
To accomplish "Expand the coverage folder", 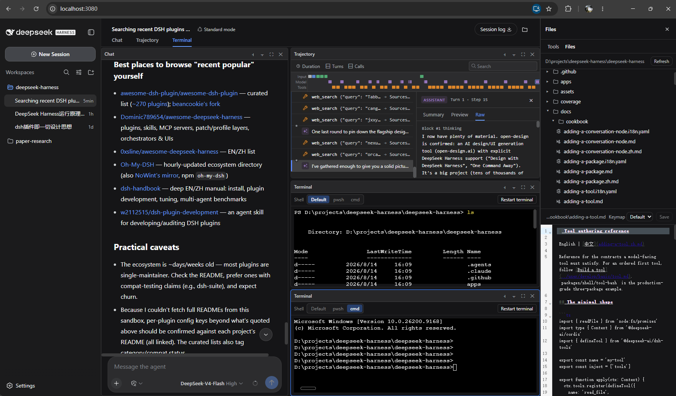I will 548,102.
